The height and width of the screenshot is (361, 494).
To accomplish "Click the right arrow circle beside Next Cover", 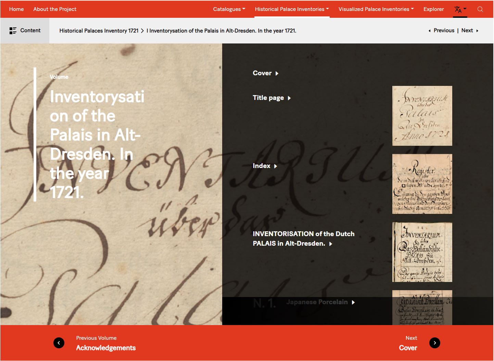I will [434, 343].
